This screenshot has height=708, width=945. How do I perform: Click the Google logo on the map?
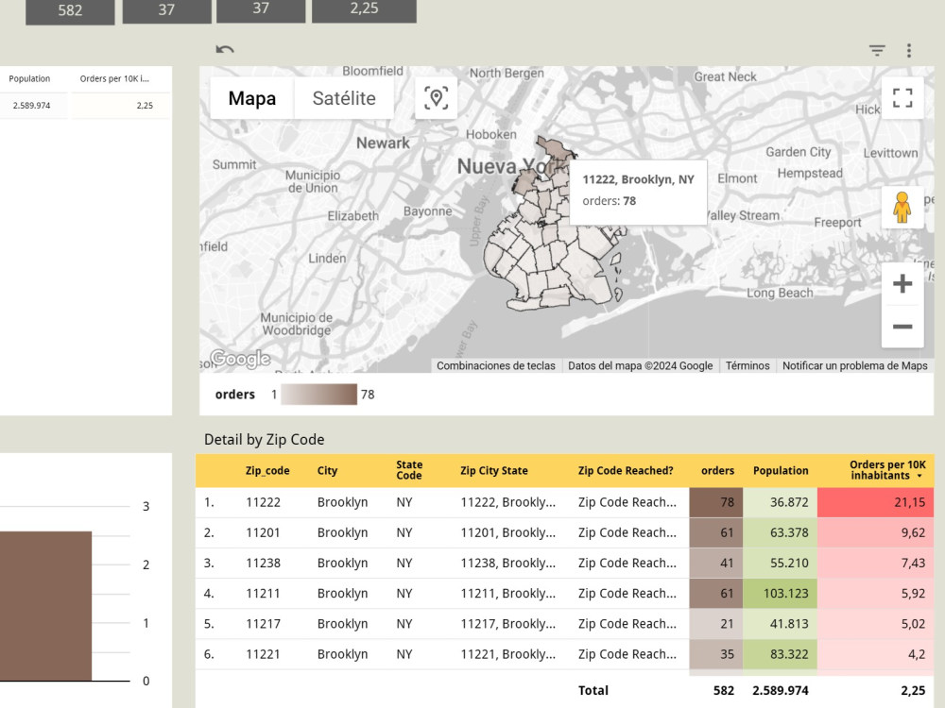click(x=240, y=358)
